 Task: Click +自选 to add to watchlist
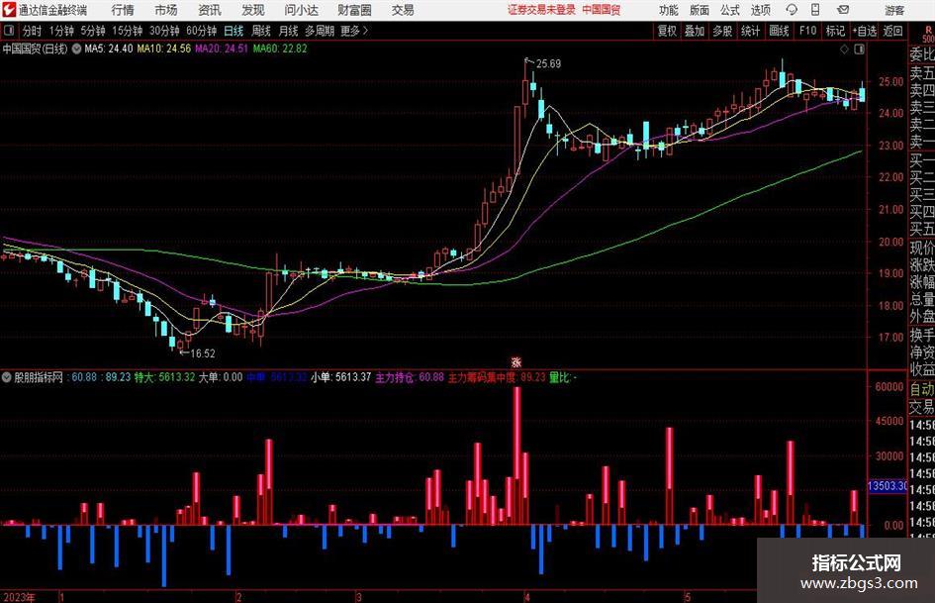864,31
